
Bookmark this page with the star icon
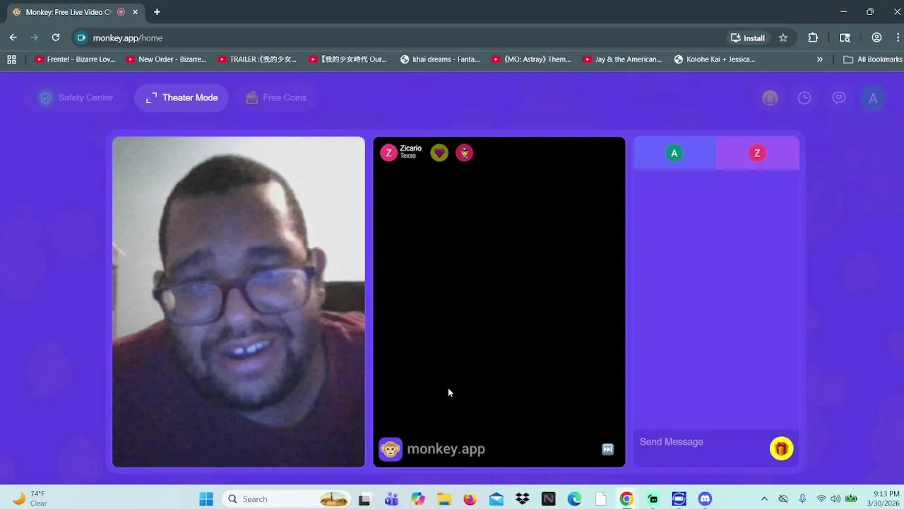coord(783,38)
